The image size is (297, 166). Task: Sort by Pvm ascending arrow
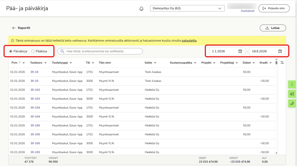[x=20, y=62]
